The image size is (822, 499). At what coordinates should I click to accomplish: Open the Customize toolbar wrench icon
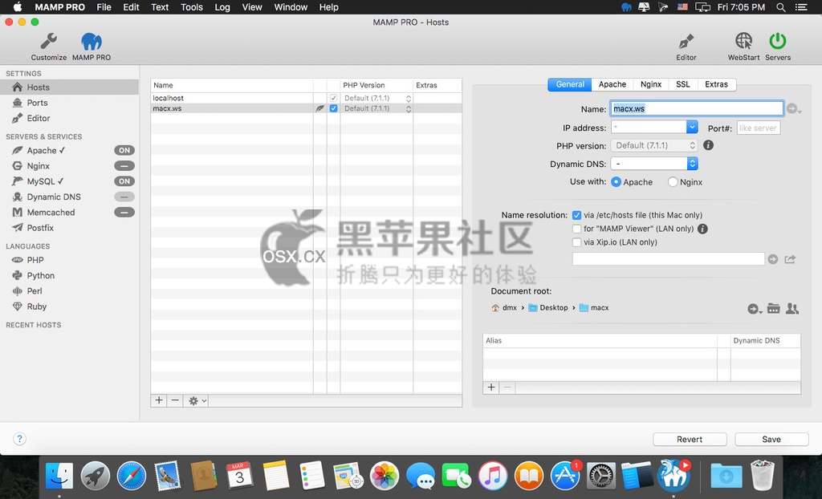click(x=49, y=42)
